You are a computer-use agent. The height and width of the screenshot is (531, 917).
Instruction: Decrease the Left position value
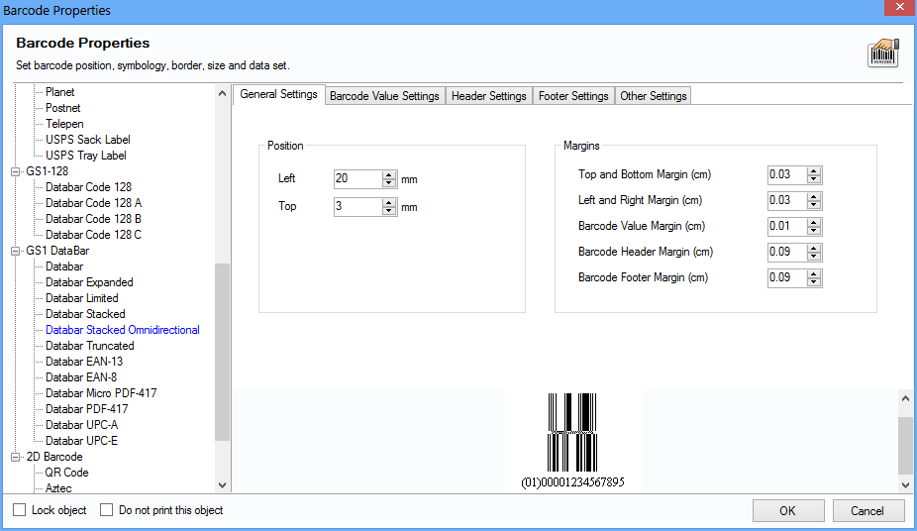[389, 183]
